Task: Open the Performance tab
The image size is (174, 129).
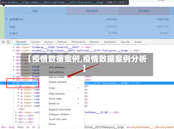Action: 78,42
